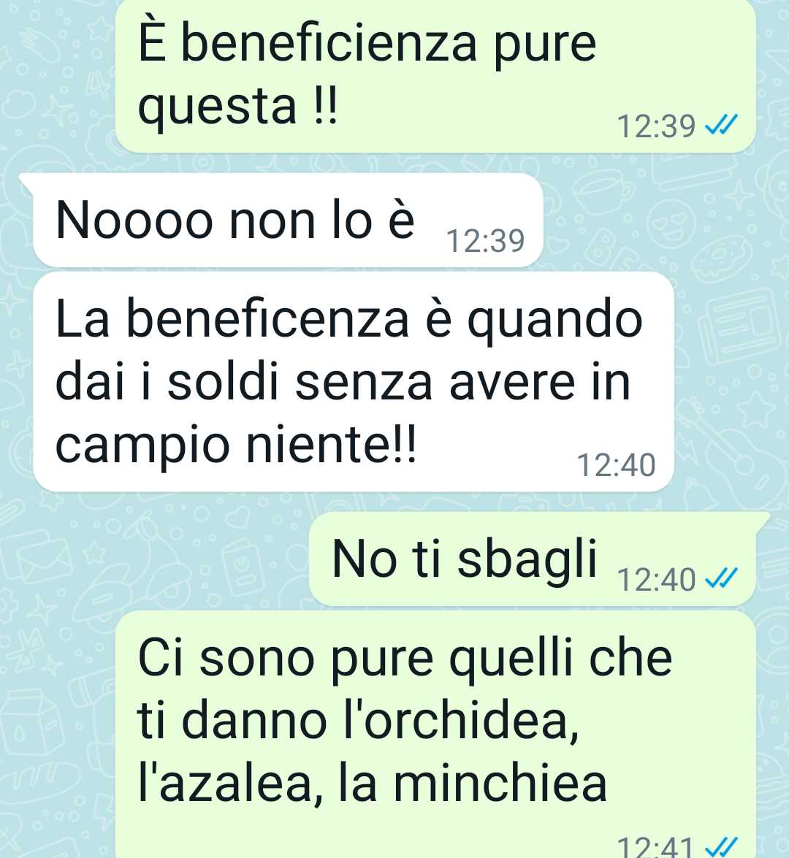Select the 'Noooo non lo è' message bubble
The image size is (789, 858).
point(288,220)
